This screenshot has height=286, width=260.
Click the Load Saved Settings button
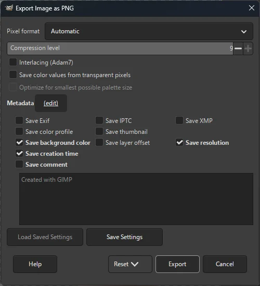click(45, 237)
